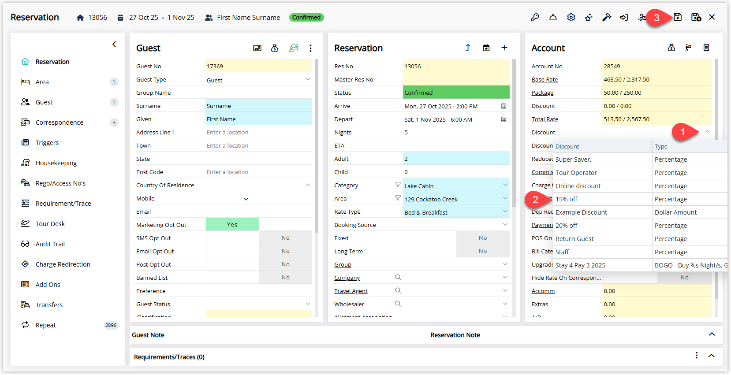Open the Requirements/Traces kebab menu
The height and width of the screenshot is (375, 731).
click(697, 355)
